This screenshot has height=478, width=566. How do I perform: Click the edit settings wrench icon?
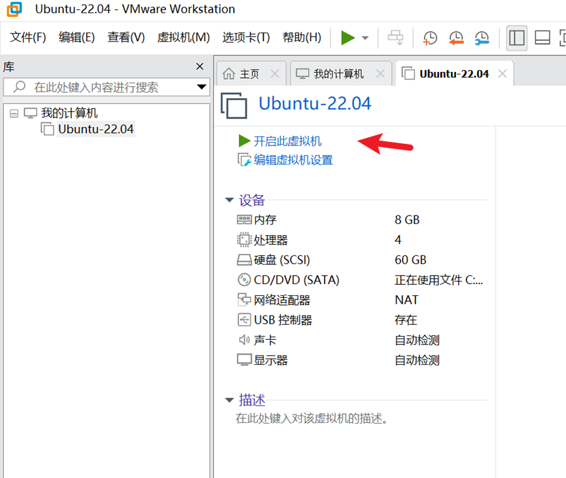(x=244, y=160)
